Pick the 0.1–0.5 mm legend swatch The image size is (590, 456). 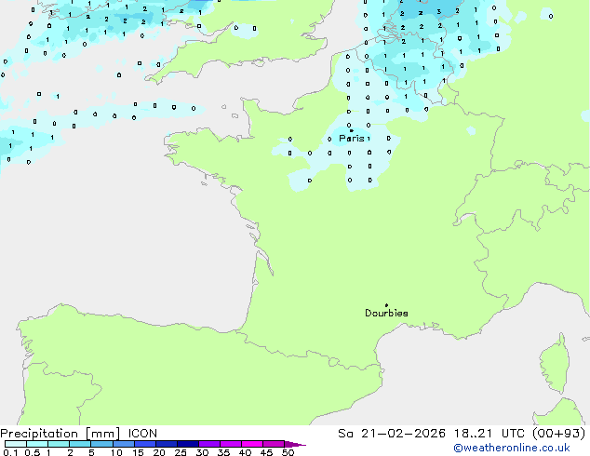pyautogui.click(x=16, y=444)
